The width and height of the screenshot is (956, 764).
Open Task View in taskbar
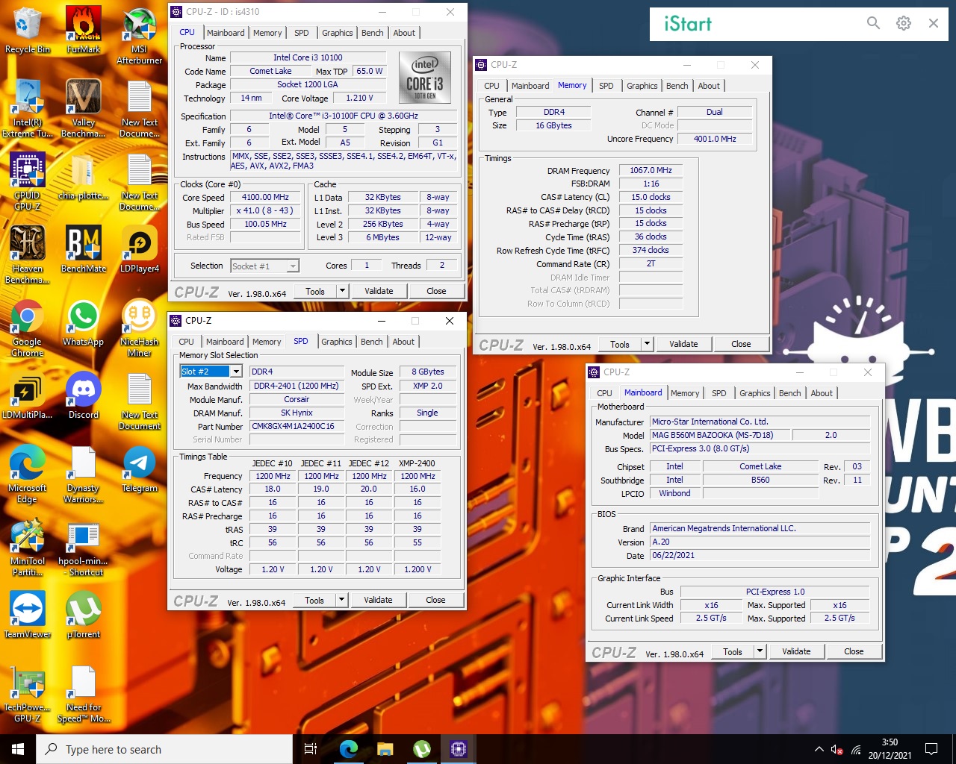click(311, 748)
